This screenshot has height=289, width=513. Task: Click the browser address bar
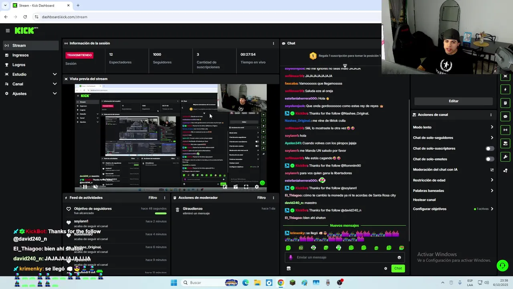pyautogui.click(x=206, y=17)
